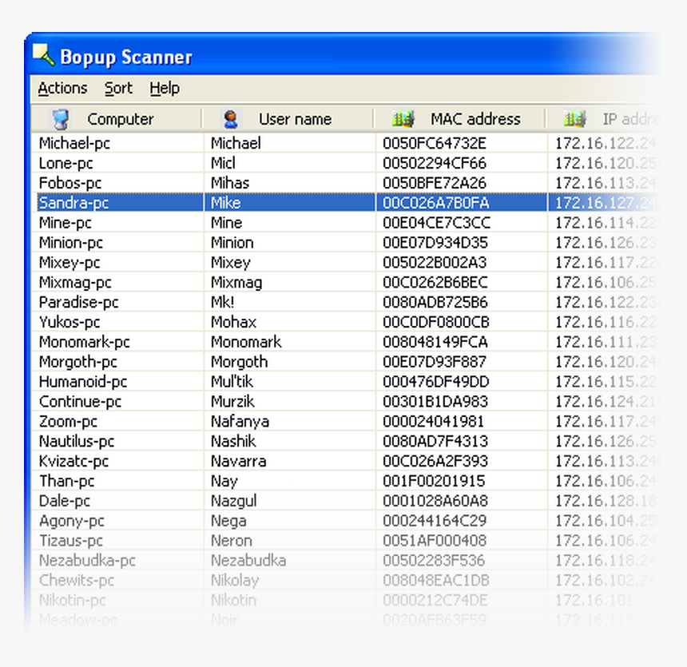
Task: Select the Morgoth-pc computer entry
Action: [x=78, y=362]
